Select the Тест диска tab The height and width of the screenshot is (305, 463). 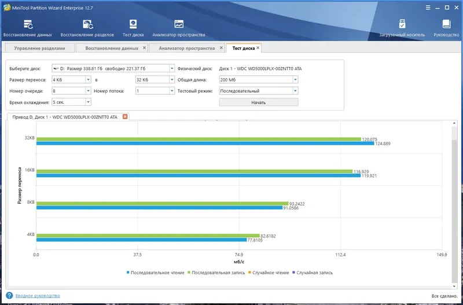(243, 48)
